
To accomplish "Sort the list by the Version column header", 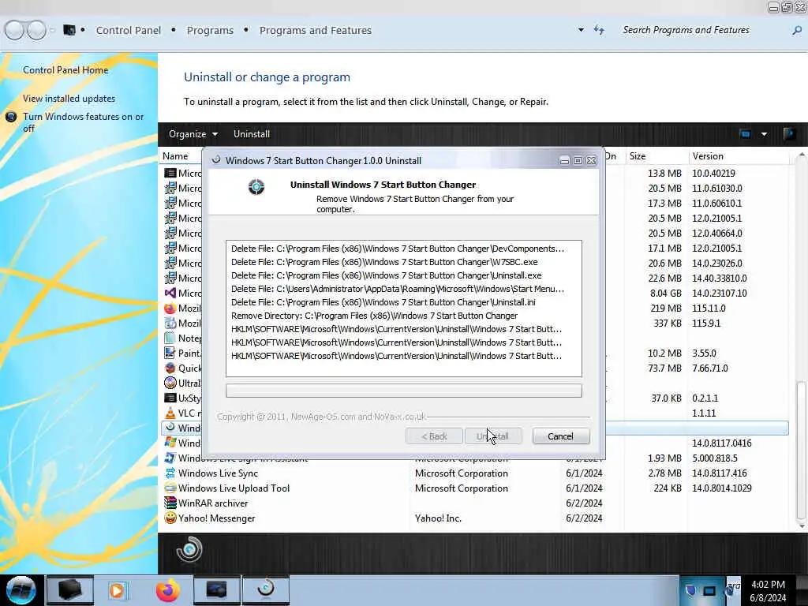I will click(x=708, y=156).
